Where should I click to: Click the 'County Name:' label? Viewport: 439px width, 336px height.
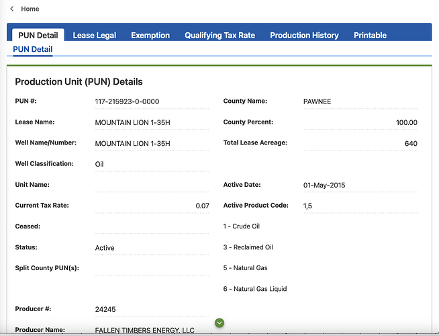point(245,101)
